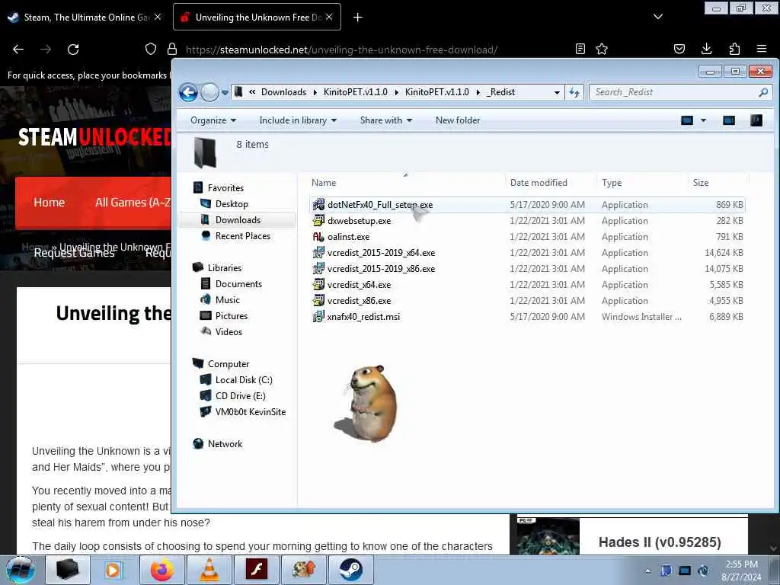The image size is (780, 585).
Task: Click the change view icon in Explorer toolbar
Action: pyautogui.click(x=687, y=120)
